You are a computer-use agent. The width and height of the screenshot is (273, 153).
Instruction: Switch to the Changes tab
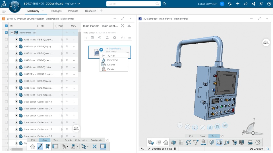56,11
